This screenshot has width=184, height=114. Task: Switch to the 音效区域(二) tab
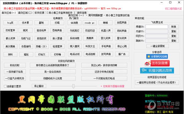click(x=25, y=13)
